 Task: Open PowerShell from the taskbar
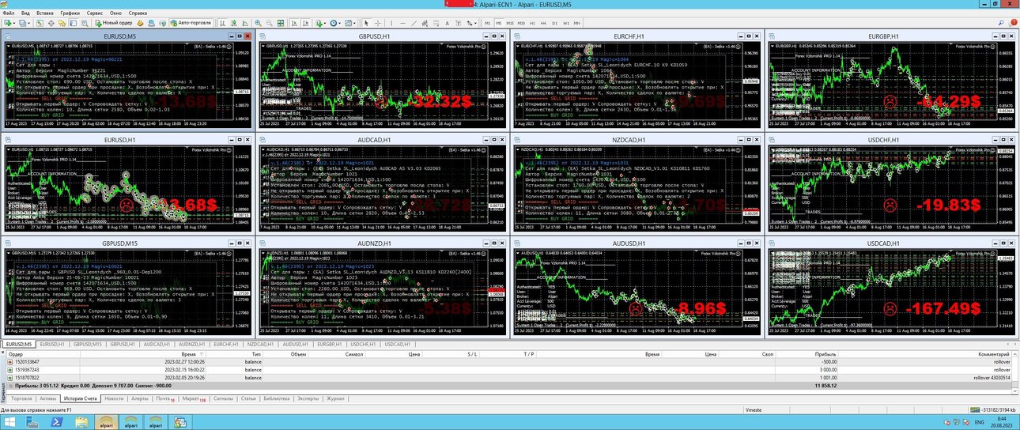pos(56,422)
